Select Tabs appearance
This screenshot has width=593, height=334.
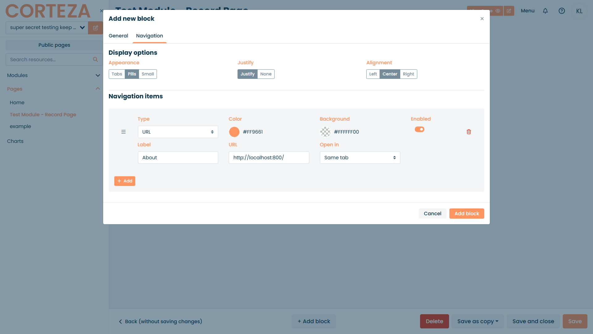coord(117,74)
